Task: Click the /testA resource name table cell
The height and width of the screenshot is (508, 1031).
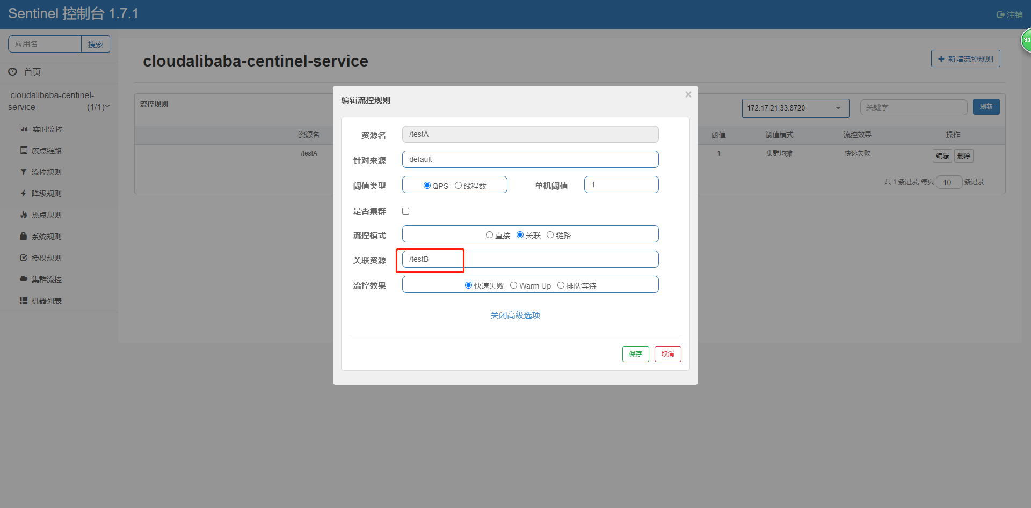Action: coord(309,153)
